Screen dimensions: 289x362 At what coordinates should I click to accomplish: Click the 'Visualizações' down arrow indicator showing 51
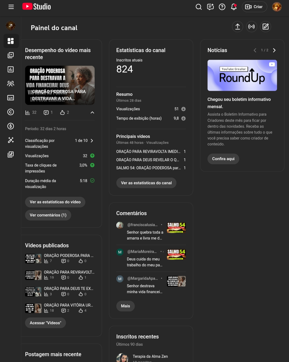184,109
